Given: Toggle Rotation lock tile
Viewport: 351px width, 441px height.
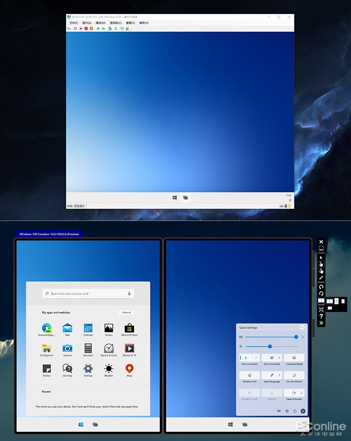Looking at the screenshot, I should pos(249,375).
